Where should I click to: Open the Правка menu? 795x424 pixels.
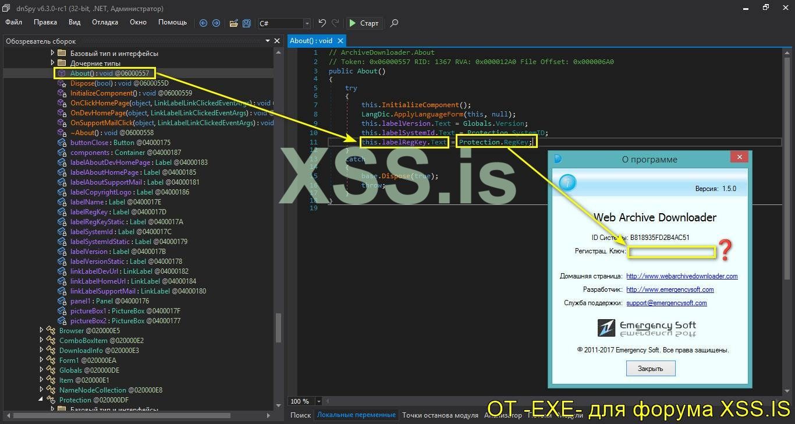click(45, 22)
